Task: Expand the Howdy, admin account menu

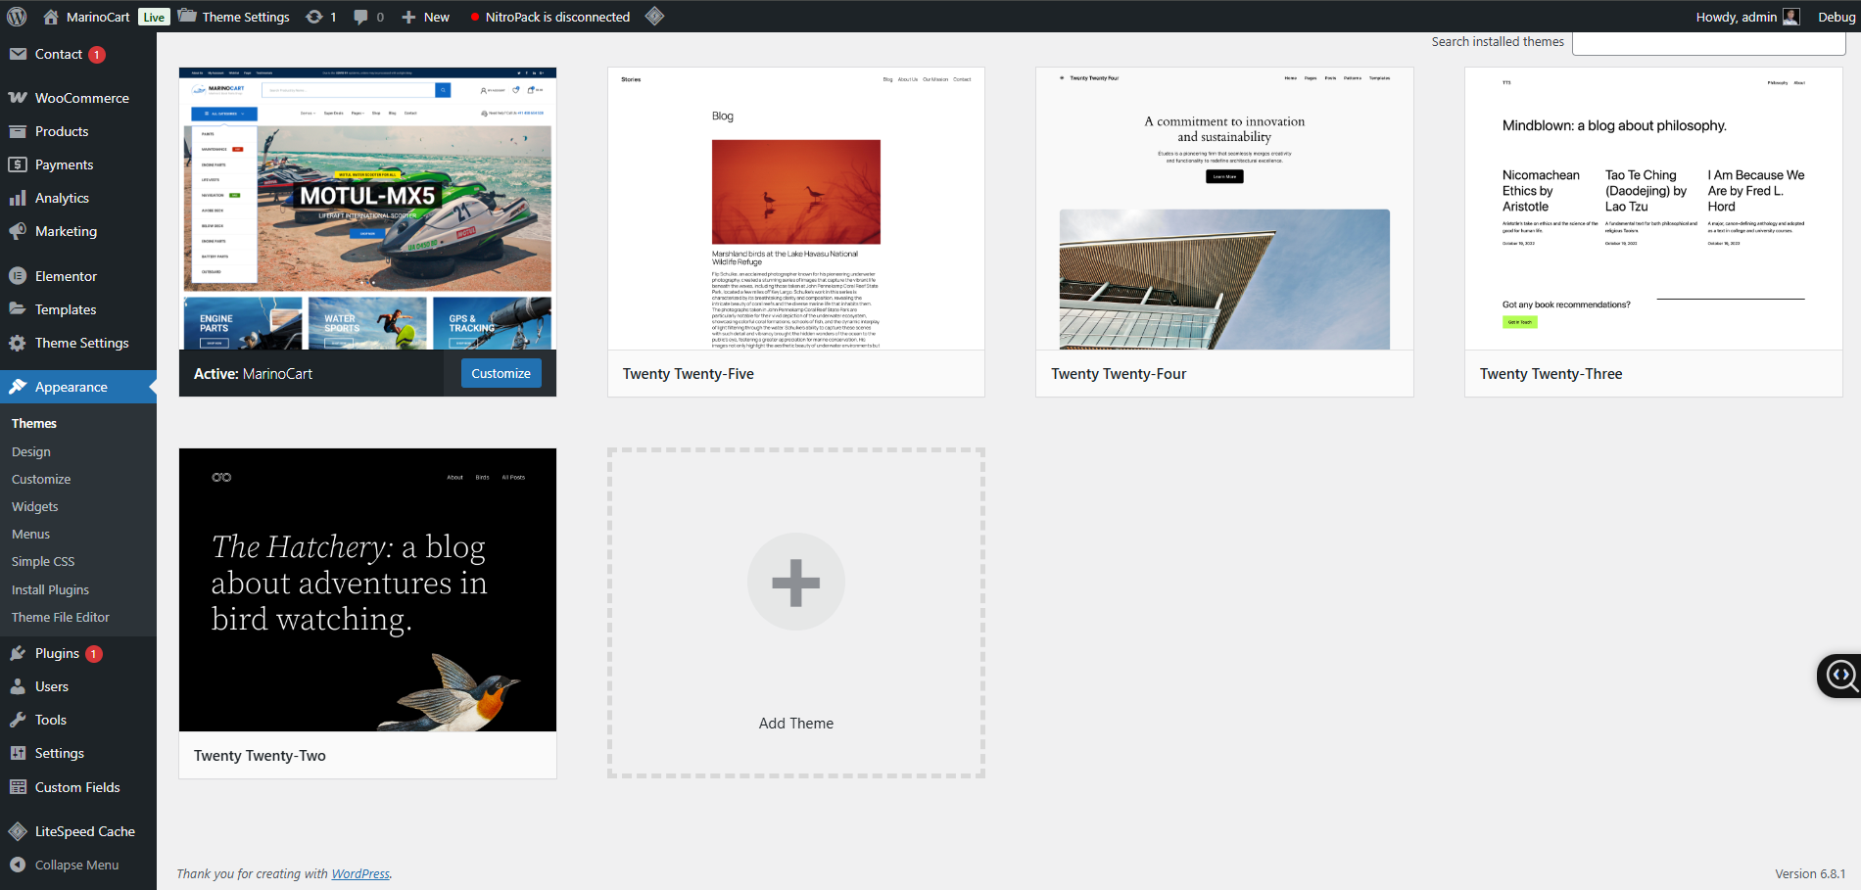Action: (1736, 17)
